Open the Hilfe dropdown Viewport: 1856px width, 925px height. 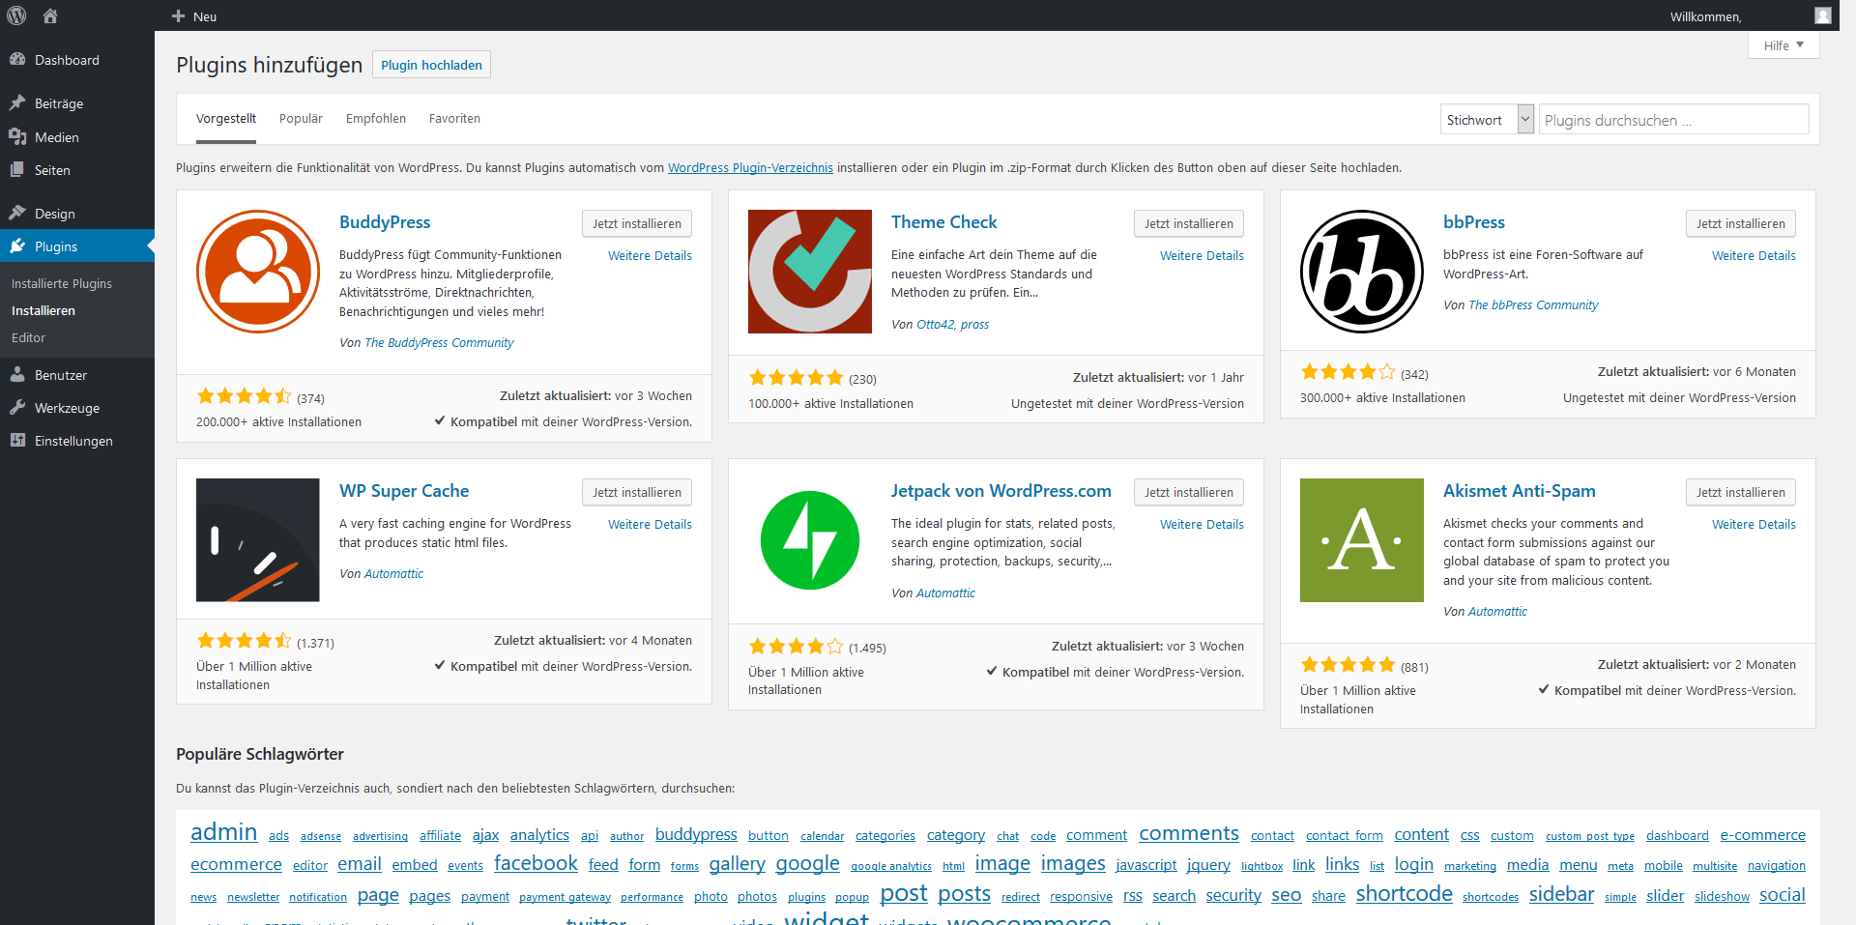pyautogui.click(x=1783, y=44)
